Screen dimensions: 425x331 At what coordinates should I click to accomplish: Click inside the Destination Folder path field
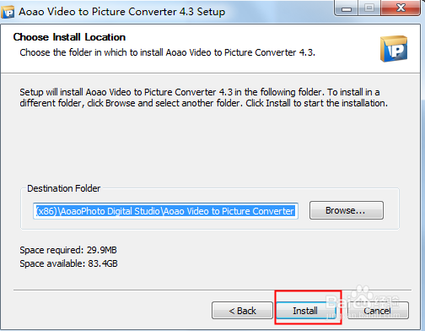coord(165,211)
